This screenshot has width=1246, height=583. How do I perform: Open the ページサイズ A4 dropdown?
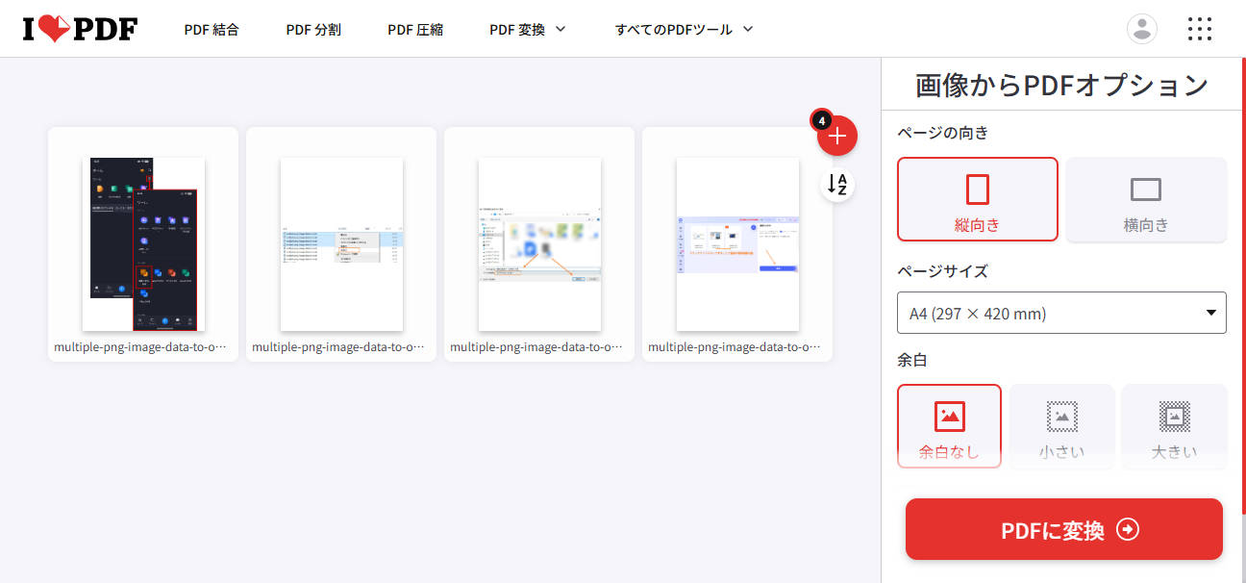pos(1061,313)
